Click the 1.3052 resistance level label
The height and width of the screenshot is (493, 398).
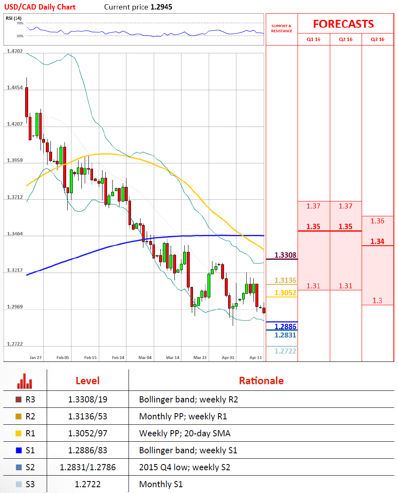tap(285, 293)
